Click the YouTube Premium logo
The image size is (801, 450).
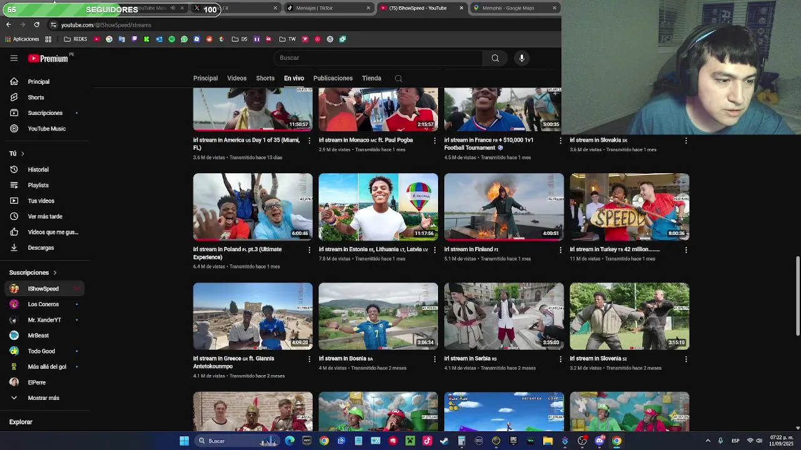click(48, 58)
